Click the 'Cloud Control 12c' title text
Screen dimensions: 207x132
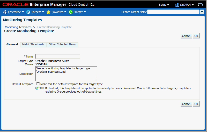click(x=82, y=5)
